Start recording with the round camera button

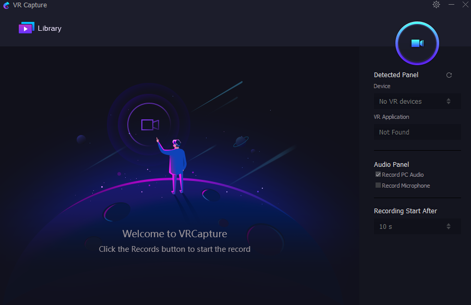click(x=417, y=43)
